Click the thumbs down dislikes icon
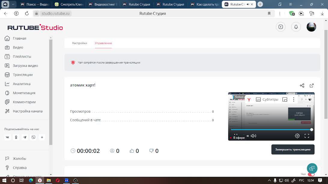 (151, 151)
